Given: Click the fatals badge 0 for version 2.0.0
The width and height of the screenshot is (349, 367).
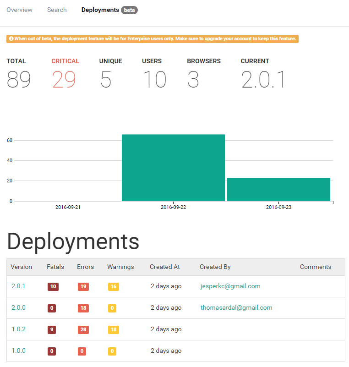Looking at the screenshot, I should click(x=52, y=308).
